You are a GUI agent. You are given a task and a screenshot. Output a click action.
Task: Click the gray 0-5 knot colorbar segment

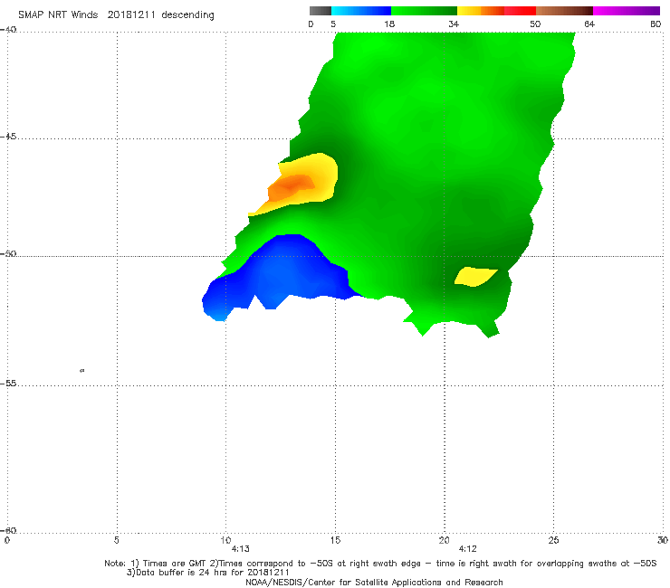[x=320, y=11]
